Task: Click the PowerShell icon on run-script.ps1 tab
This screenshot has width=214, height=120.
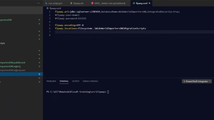Action: pyautogui.click(x=46, y=3)
